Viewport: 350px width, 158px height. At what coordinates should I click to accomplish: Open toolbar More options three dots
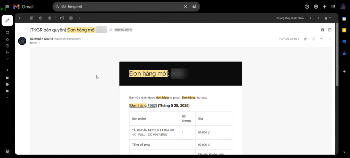click(79, 18)
